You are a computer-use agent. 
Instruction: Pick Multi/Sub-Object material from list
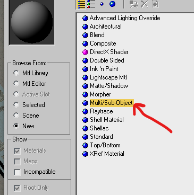click(111, 103)
